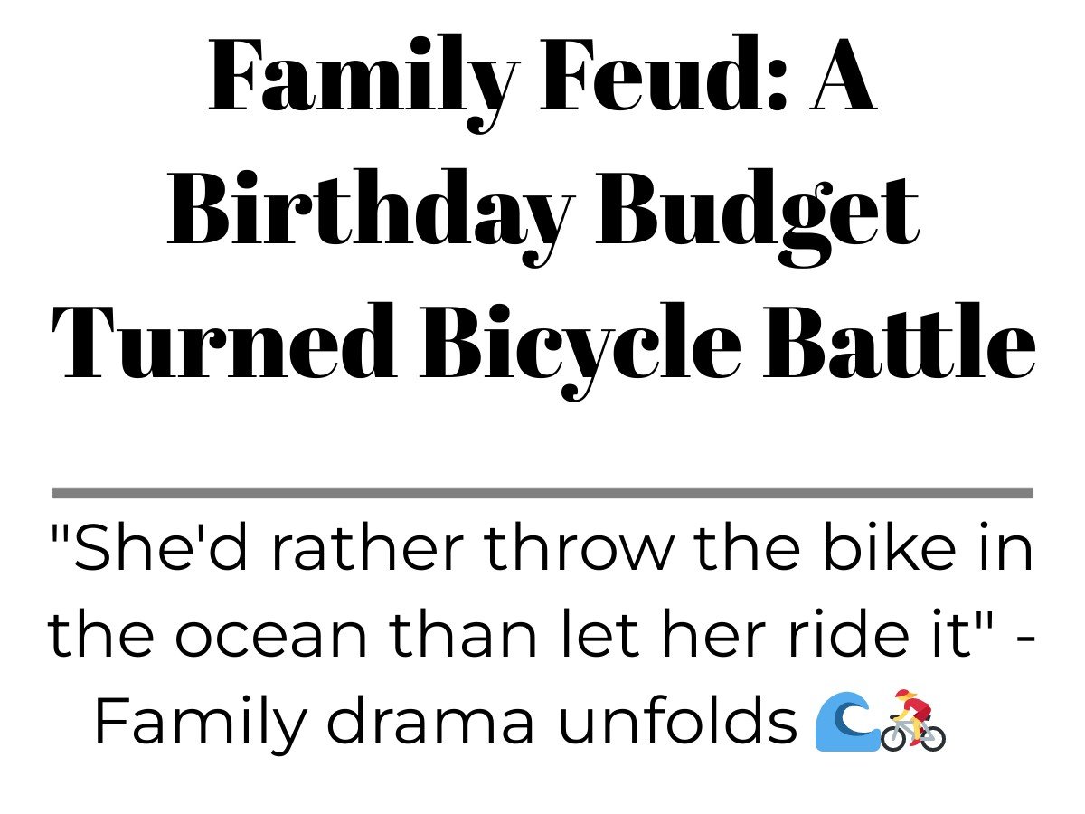
Task: Select the gray horizontal divider line
Action: click(x=542, y=493)
